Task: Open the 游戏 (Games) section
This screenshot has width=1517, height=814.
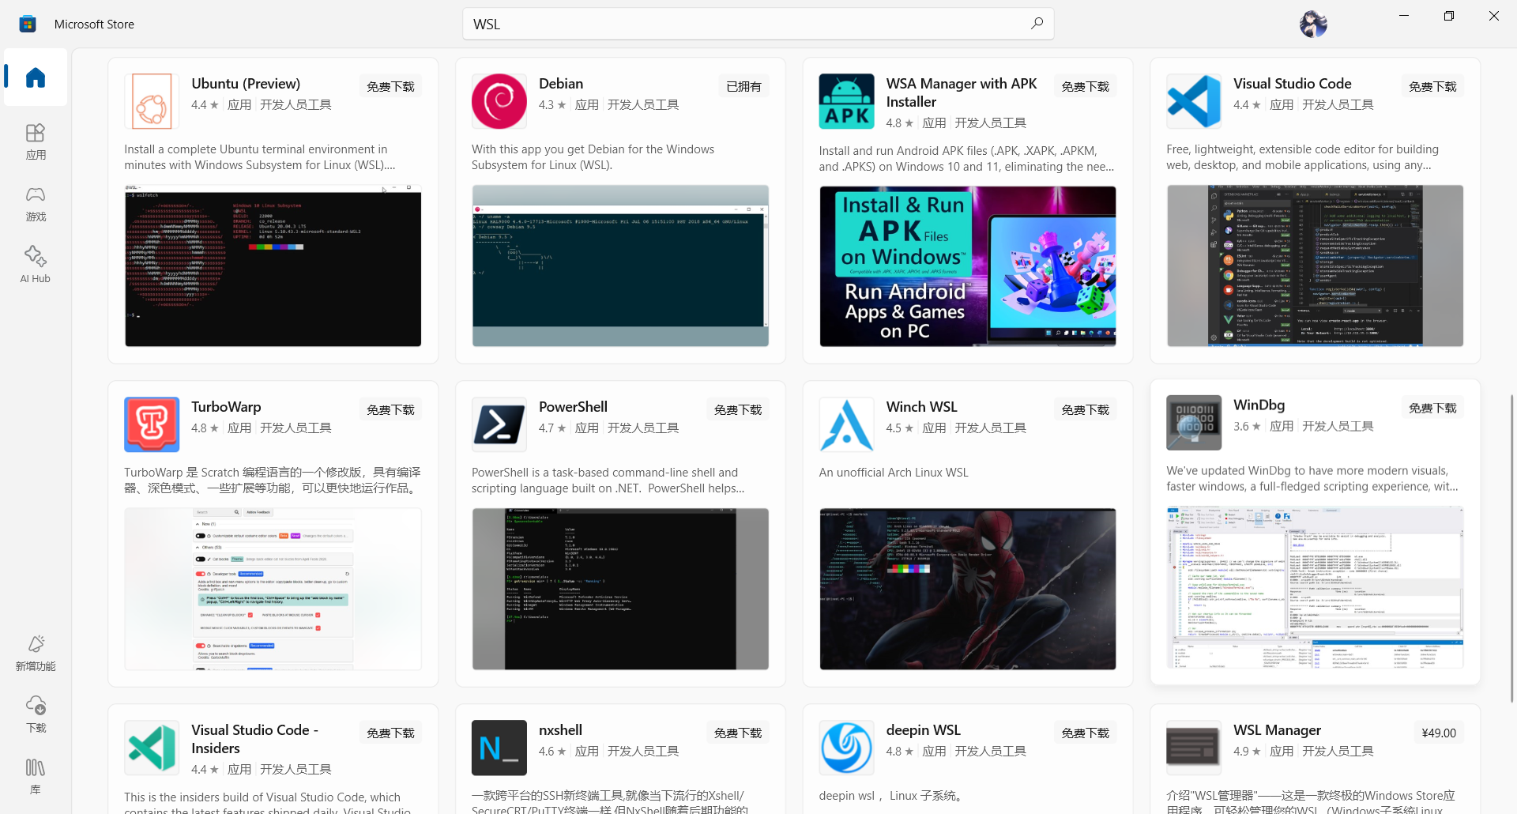Action: coord(36,203)
